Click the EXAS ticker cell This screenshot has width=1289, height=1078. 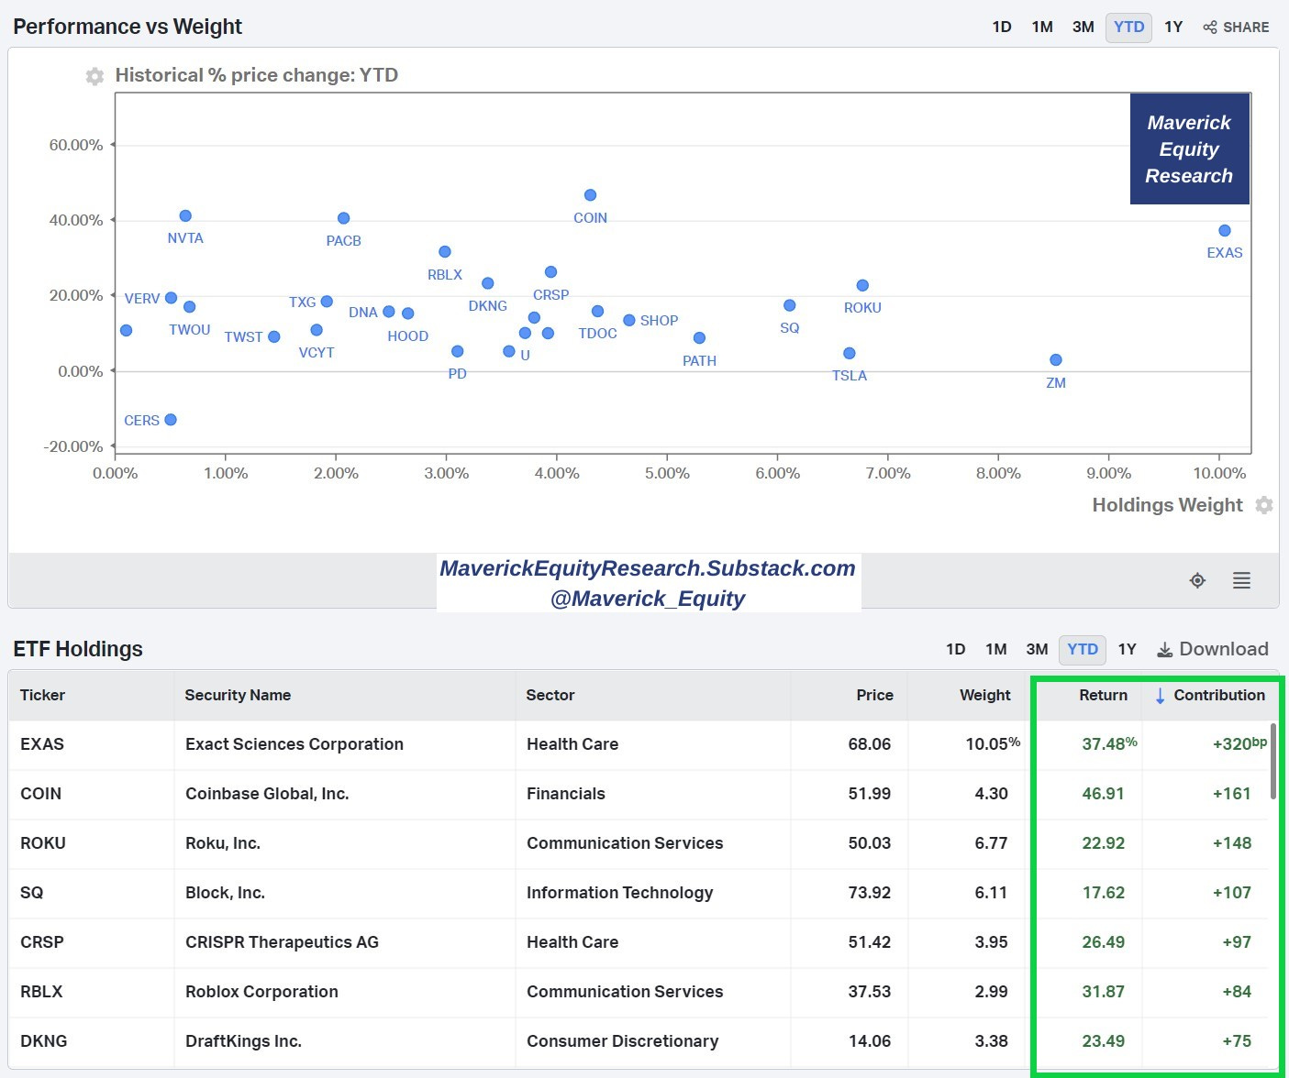[x=42, y=744]
